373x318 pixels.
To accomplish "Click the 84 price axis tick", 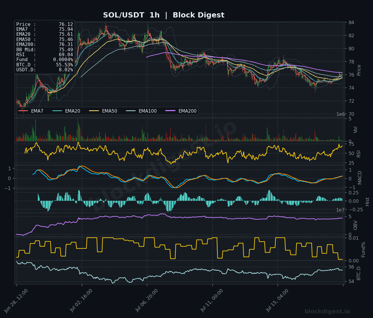I will click(351, 23).
